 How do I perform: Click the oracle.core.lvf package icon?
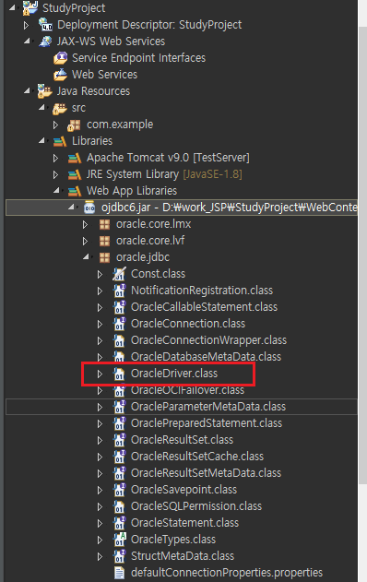104,241
